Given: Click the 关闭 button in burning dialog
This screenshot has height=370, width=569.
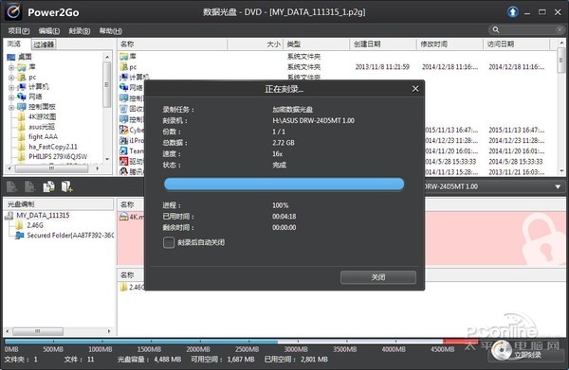Looking at the screenshot, I should (x=378, y=277).
